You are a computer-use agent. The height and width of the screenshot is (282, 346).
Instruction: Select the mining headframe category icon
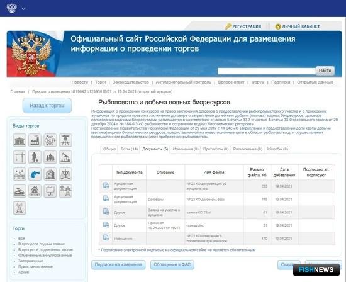[x=65, y=140]
